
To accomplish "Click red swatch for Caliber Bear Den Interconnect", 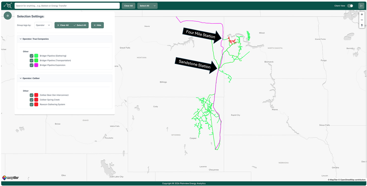I will point(36,95).
